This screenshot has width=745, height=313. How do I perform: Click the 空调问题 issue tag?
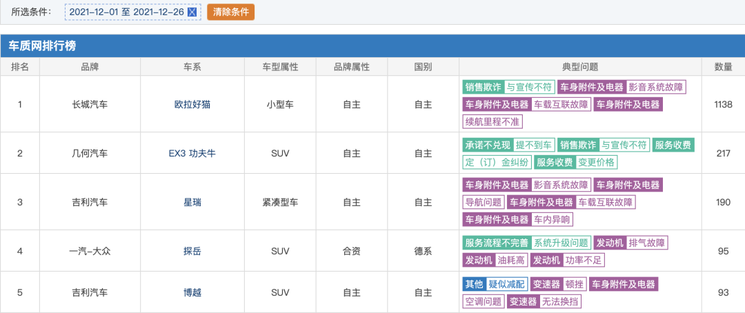483,301
